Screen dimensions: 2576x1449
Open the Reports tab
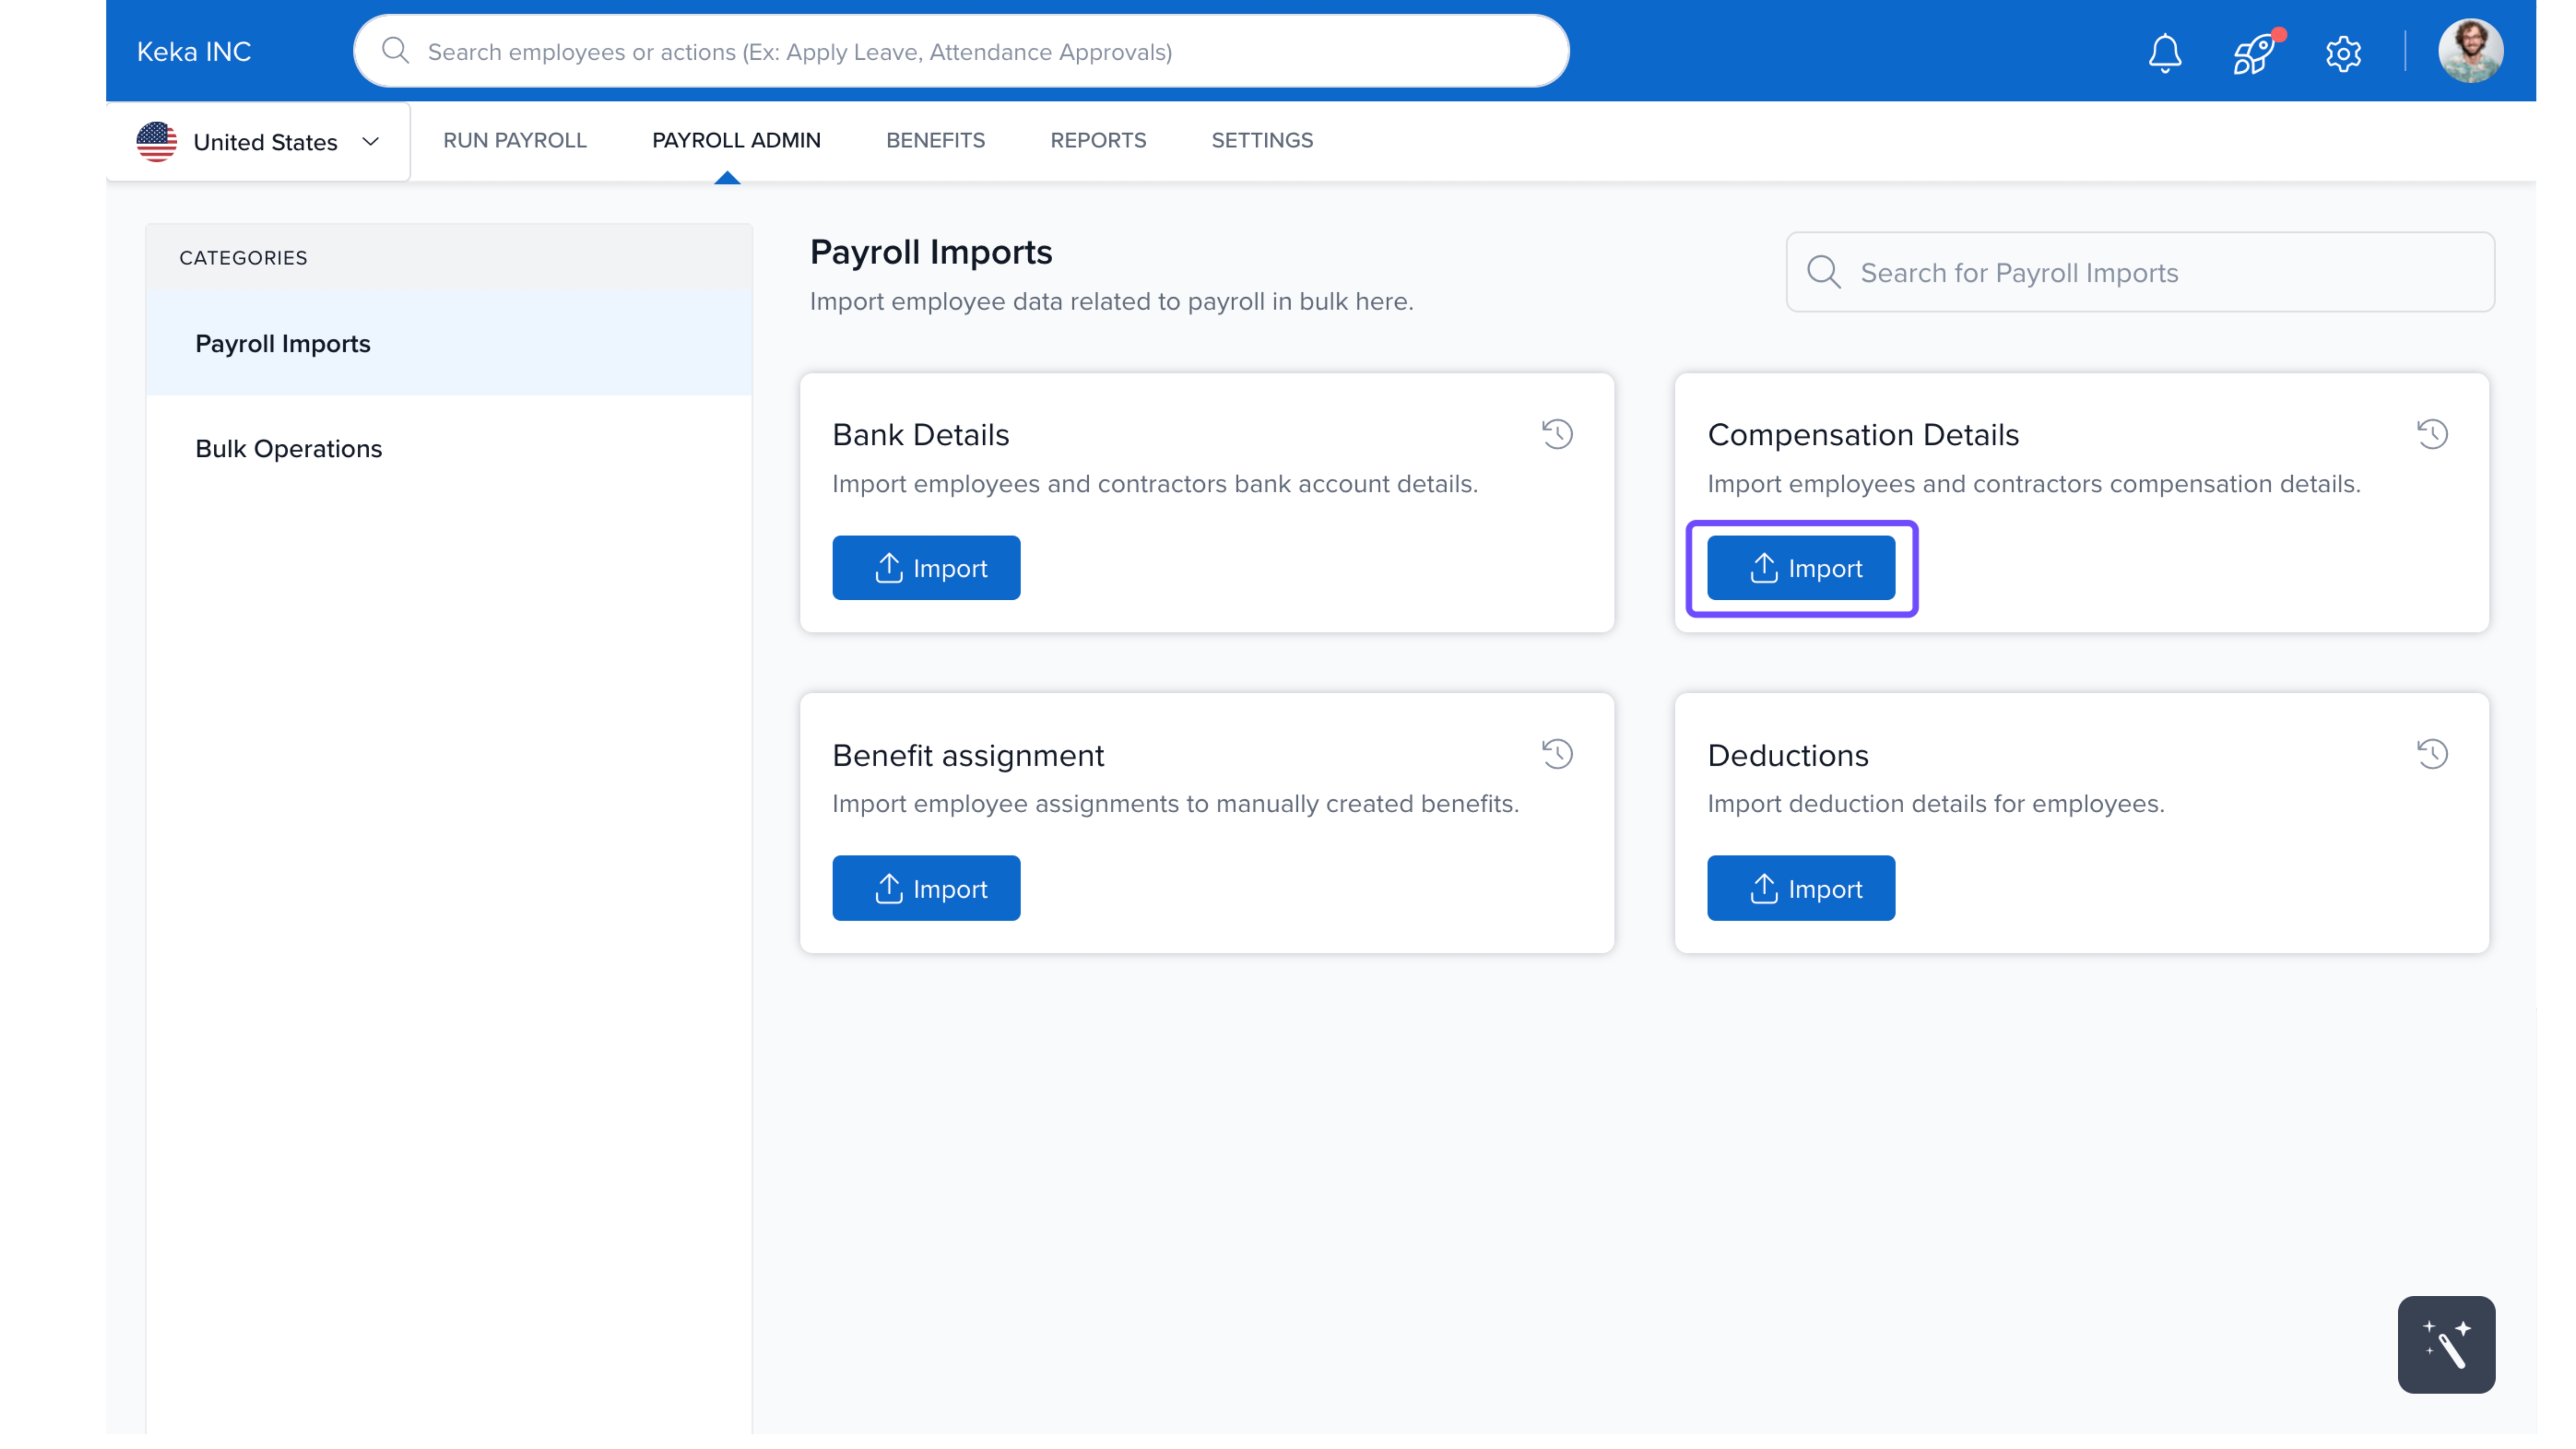[x=1097, y=140]
